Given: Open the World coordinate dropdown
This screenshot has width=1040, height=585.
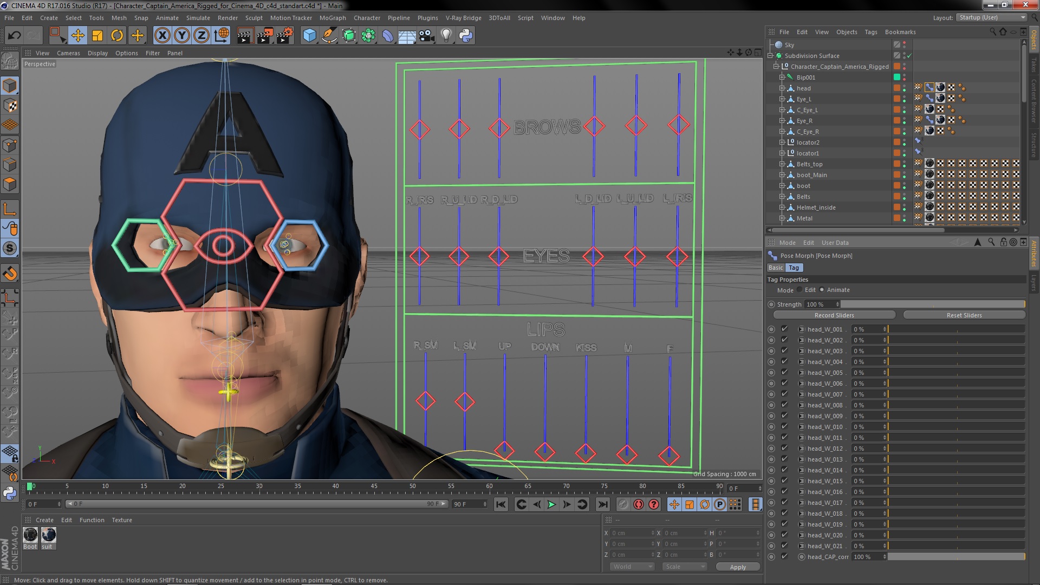Looking at the screenshot, I should pyautogui.click(x=632, y=567).
